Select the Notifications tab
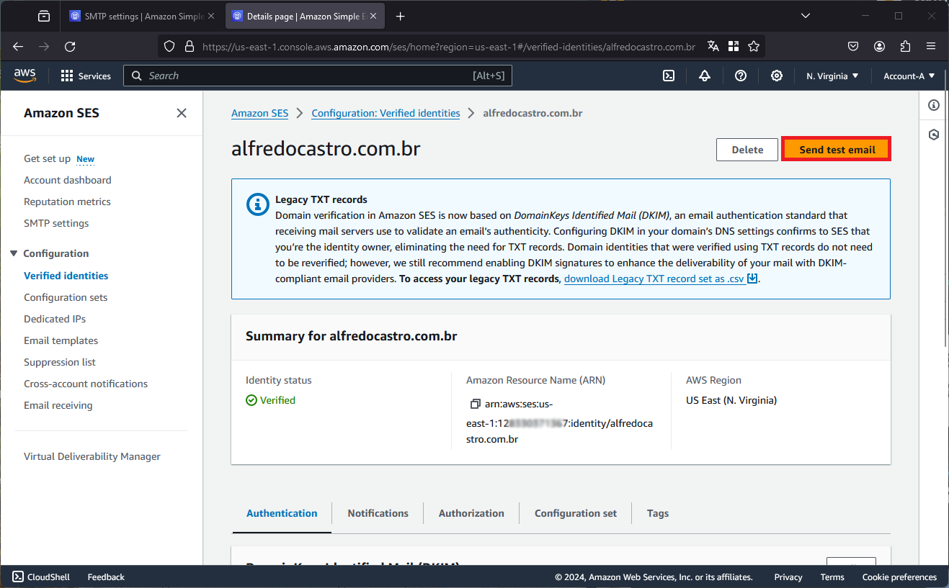This screenshot has height=588, width=949. (378, 513)
